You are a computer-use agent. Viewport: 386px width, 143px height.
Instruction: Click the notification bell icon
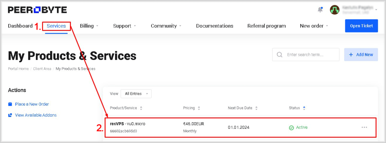pyautogui.click(x=320, y=10)
